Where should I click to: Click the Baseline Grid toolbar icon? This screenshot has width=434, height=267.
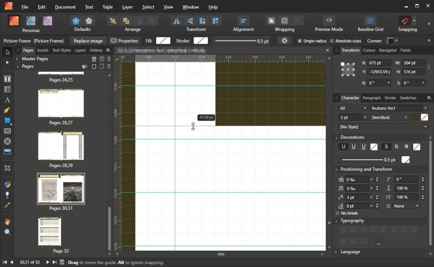[370, 21]
